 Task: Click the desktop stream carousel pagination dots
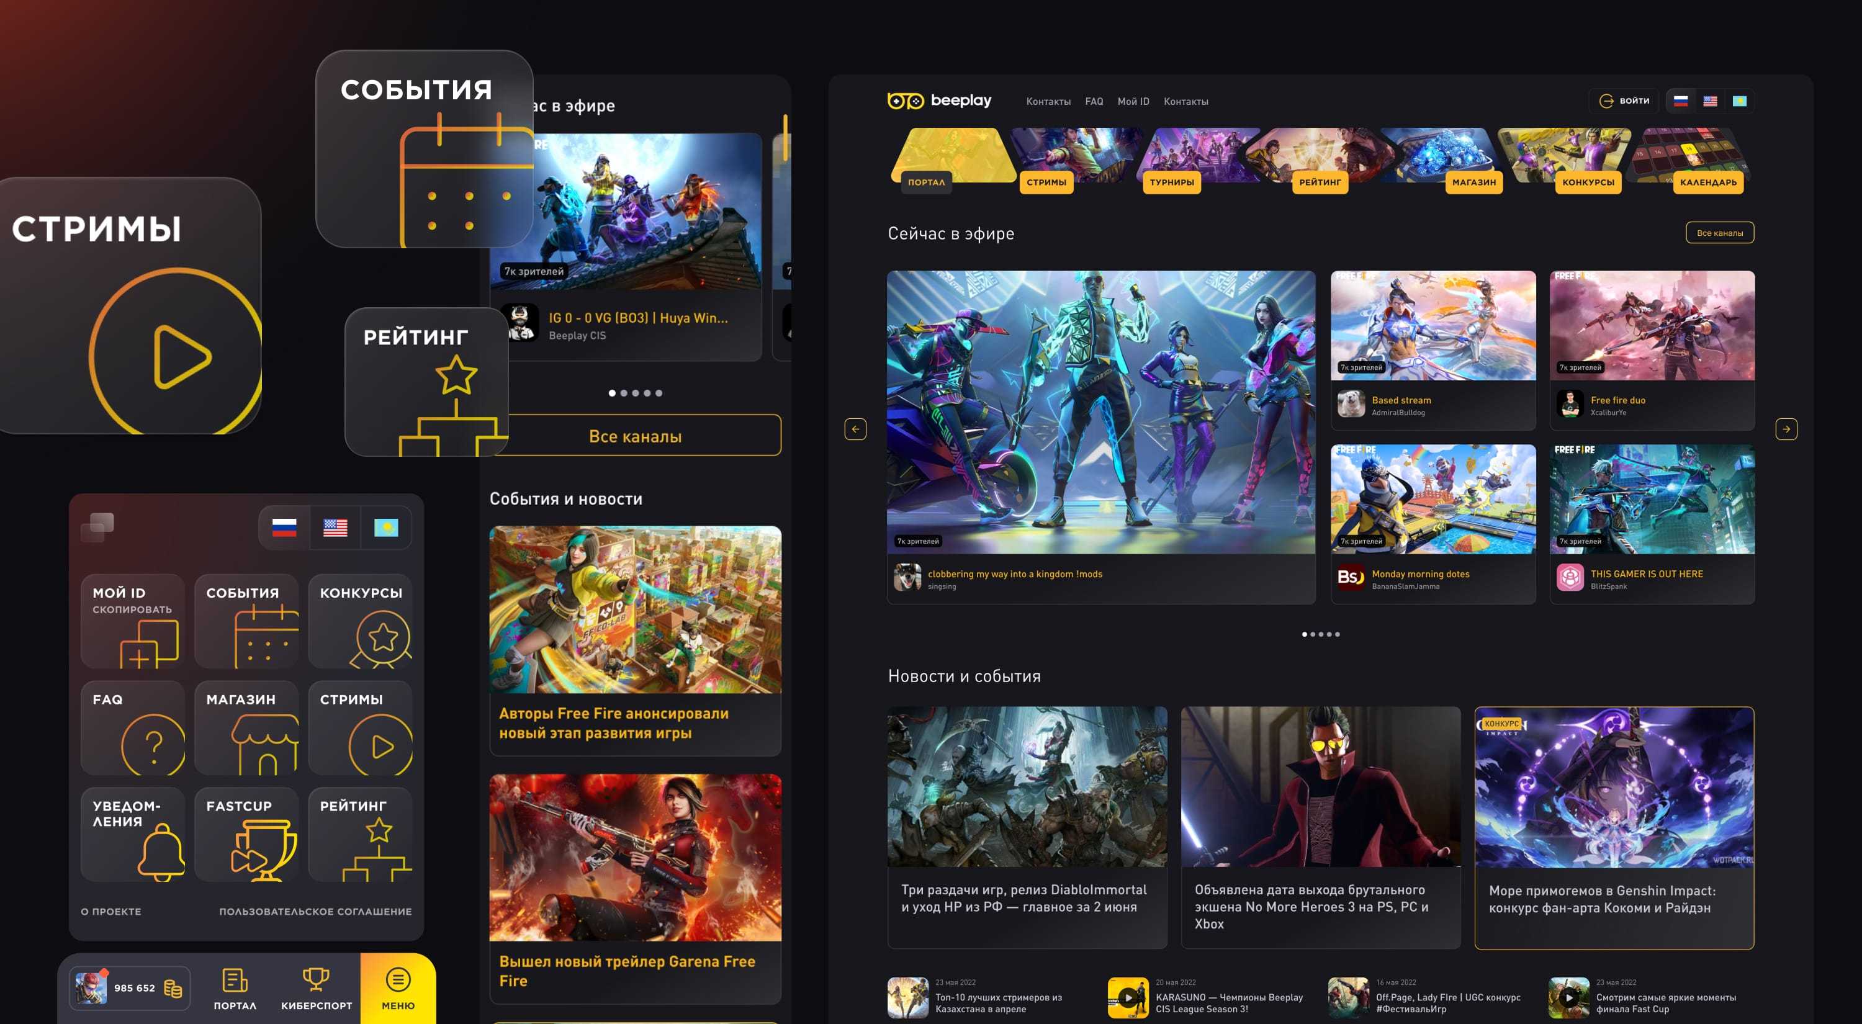tap(1321, 634)
